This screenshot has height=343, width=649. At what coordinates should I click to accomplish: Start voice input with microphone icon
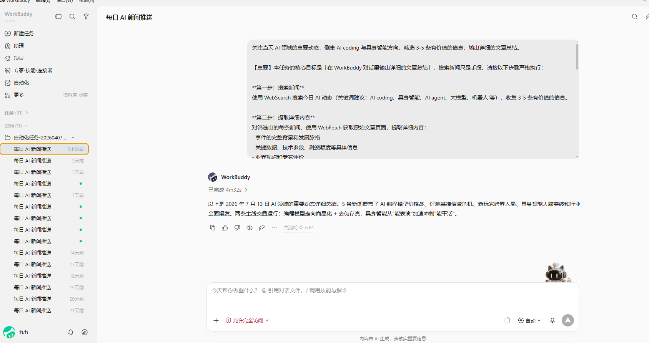(x=552, y=320)
